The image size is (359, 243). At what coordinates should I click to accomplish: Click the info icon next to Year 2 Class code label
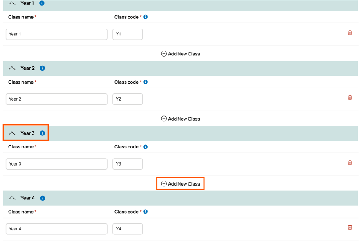point(145,82)
